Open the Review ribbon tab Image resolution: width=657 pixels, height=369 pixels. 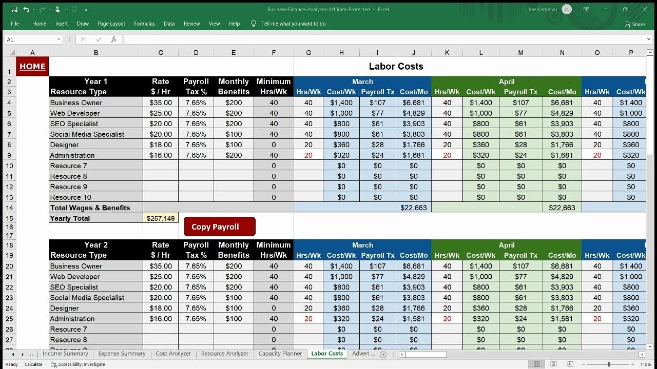pyautogui.click(x=192, y=24)
